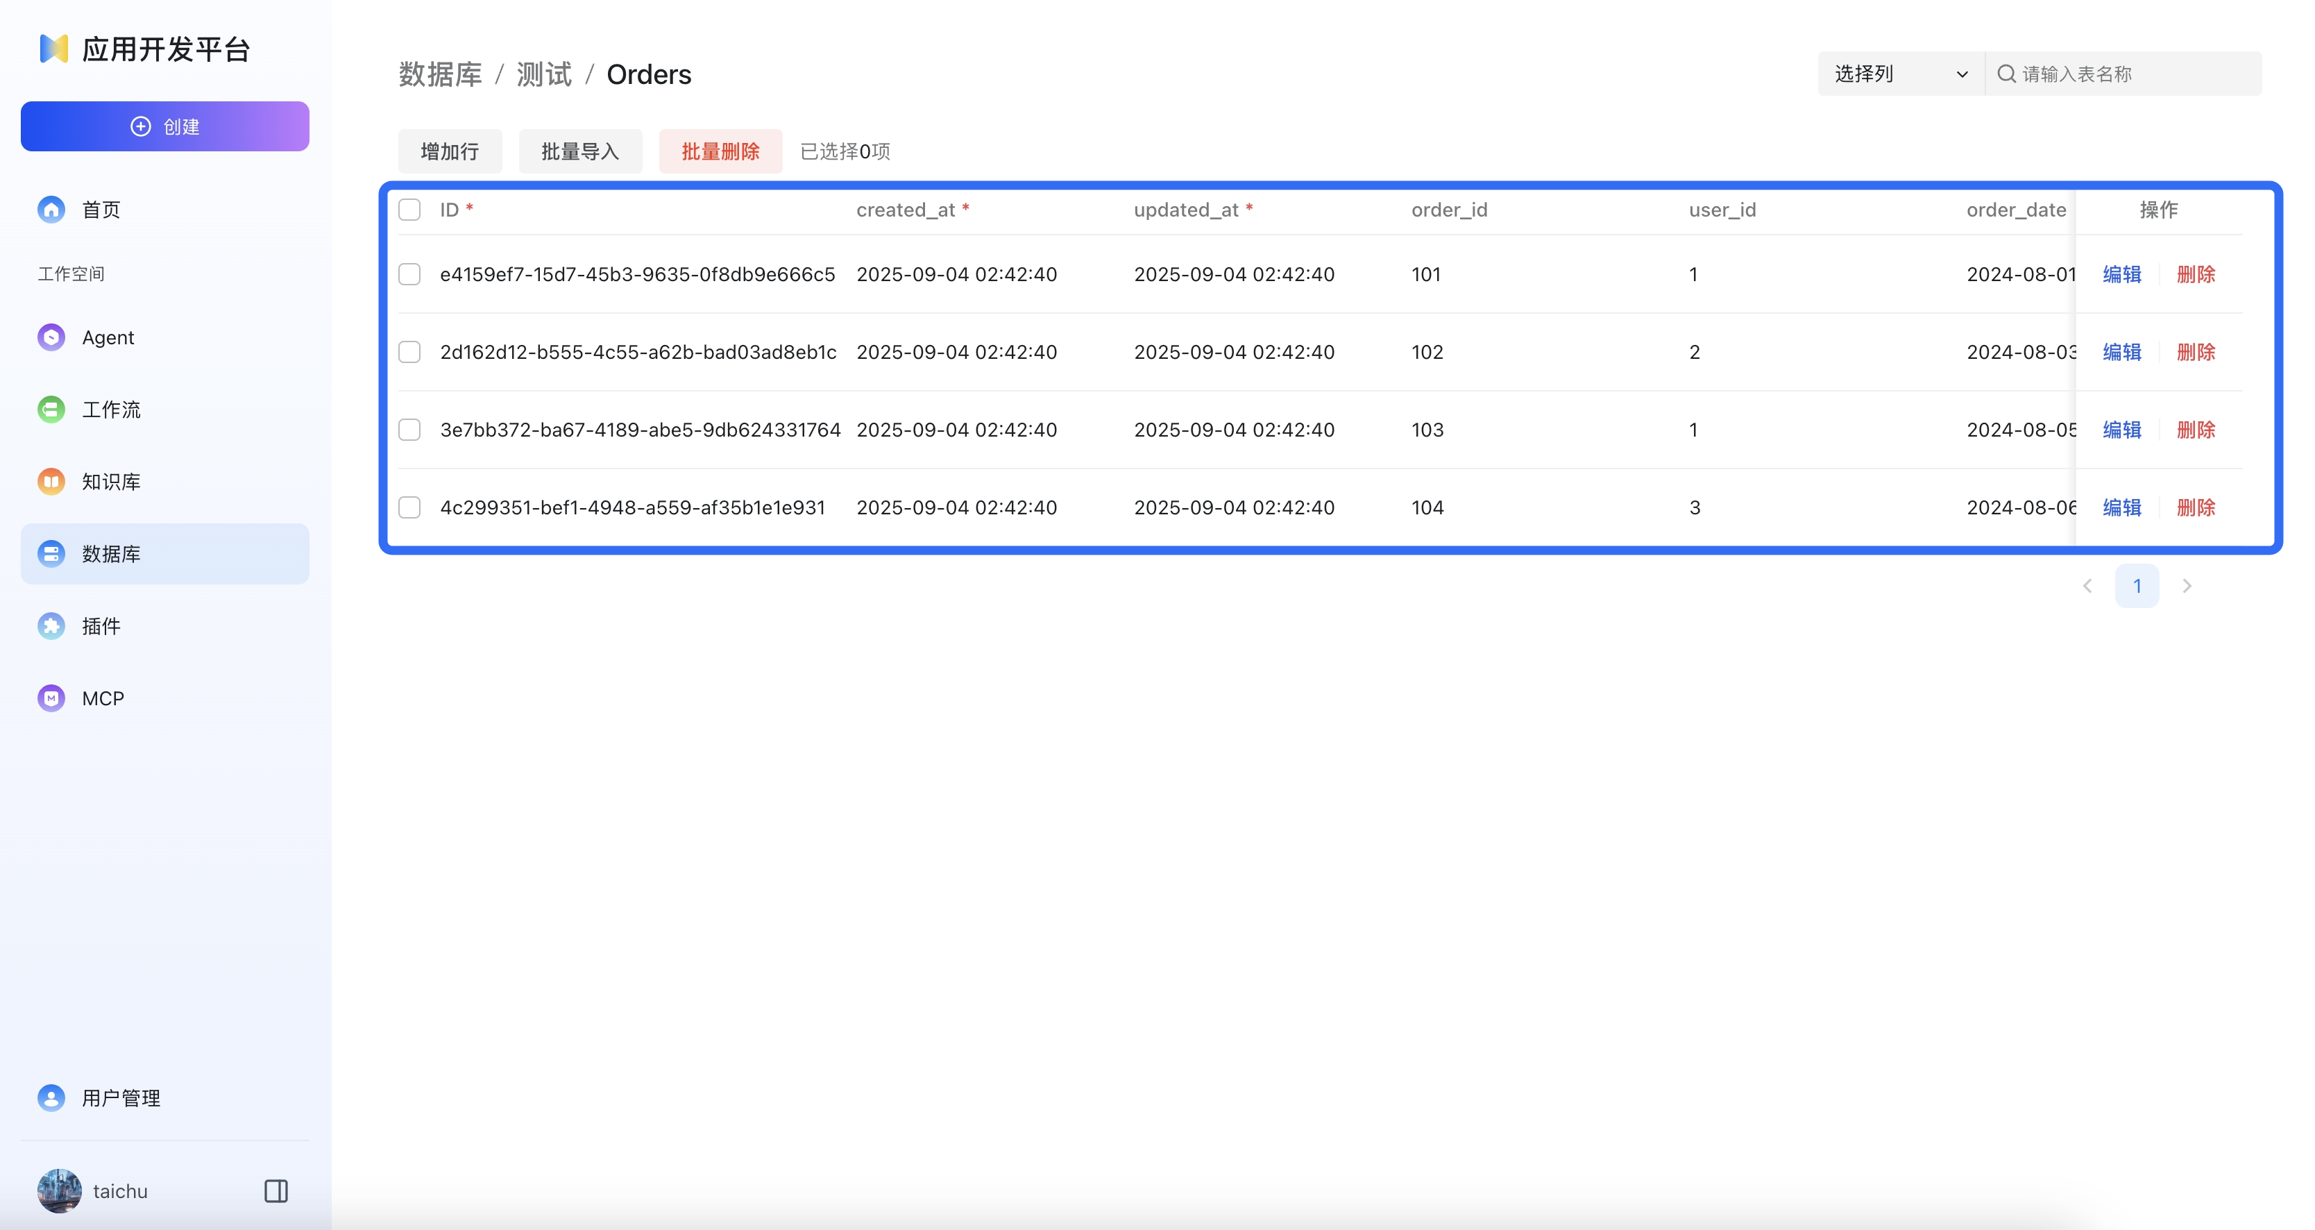Screen dimensions: 2315x1230
Task: Open the 选择列 column dropdown
Action: (1900, 74)
